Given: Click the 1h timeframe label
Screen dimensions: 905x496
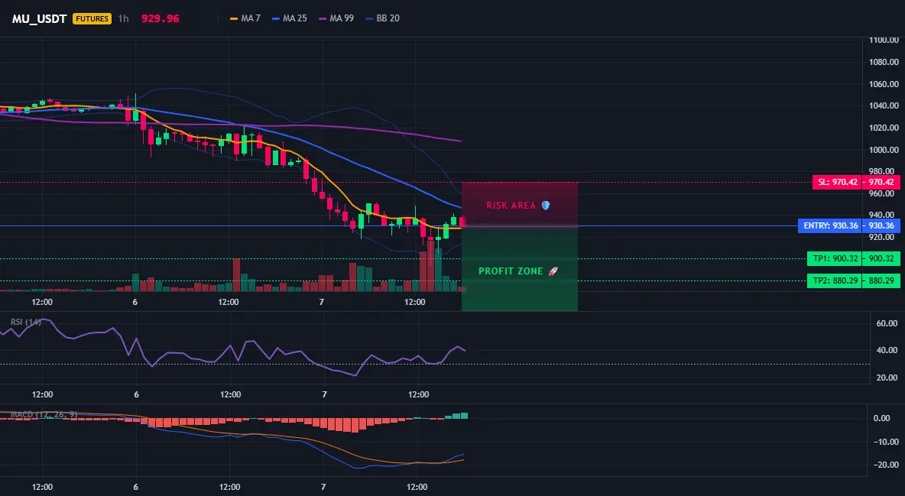Looking at the screenshot, I should (x=123, y=18).
